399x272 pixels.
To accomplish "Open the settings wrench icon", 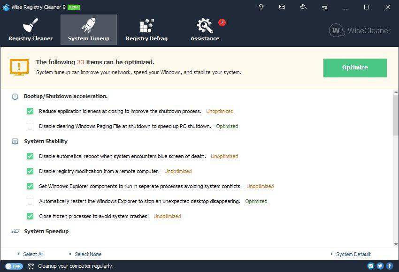I will click(303, 7).
